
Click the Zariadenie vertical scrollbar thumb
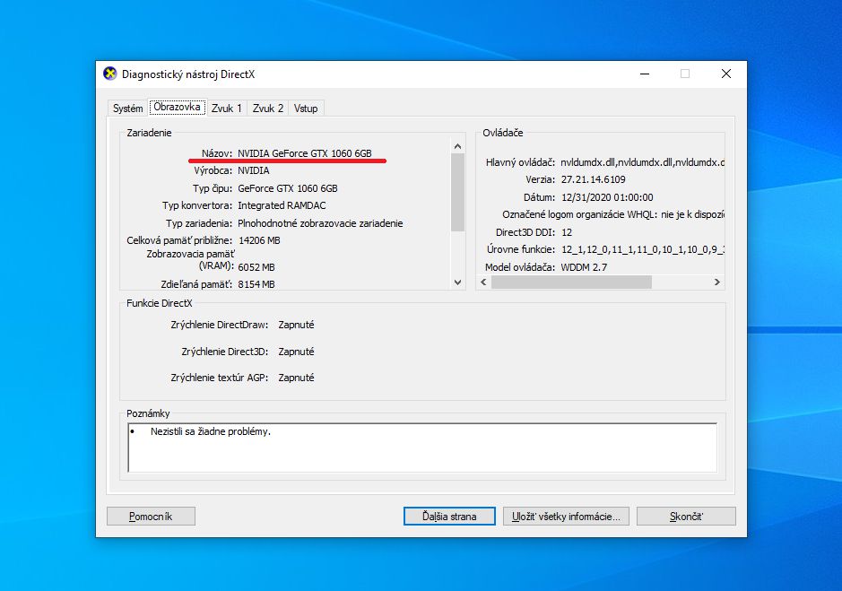coord(457,192)
